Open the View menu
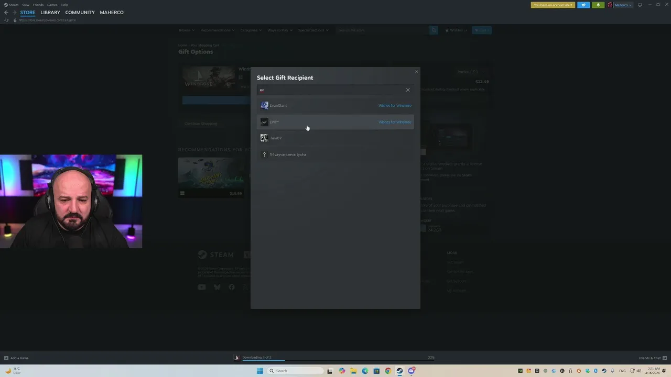The height and width of the screenshot is (377, 671). [x=25, y=5]
